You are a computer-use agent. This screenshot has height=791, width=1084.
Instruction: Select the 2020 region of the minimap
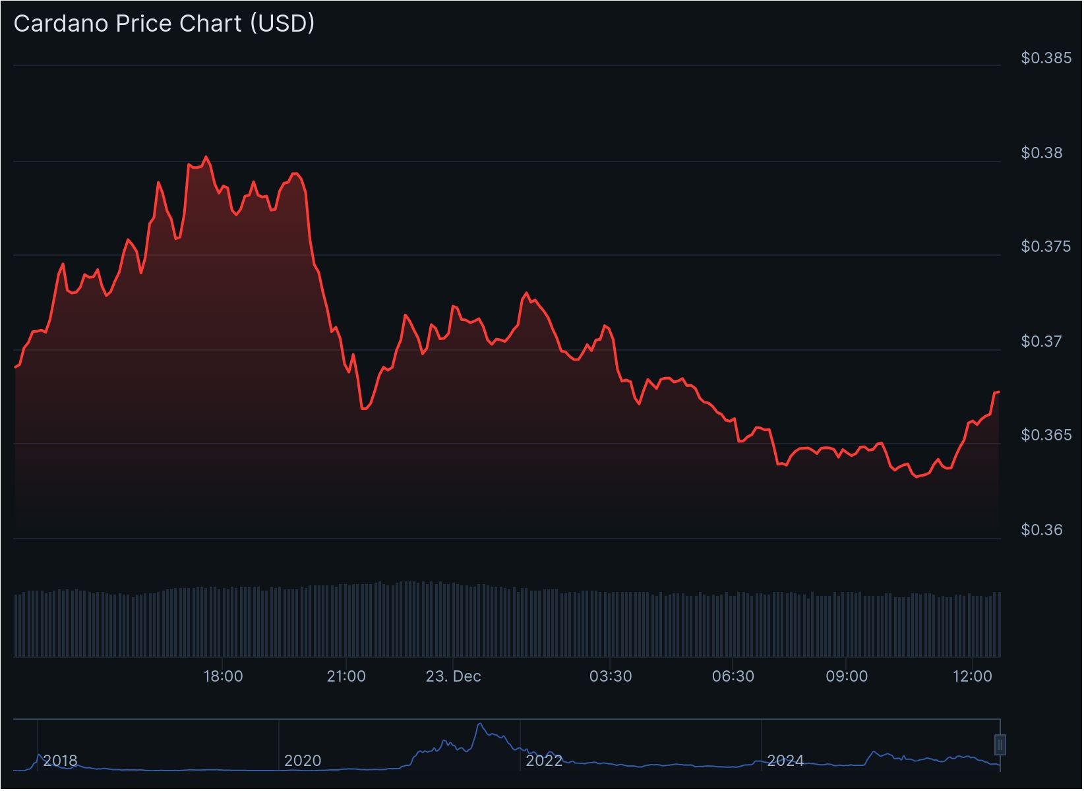coord(303,761)
